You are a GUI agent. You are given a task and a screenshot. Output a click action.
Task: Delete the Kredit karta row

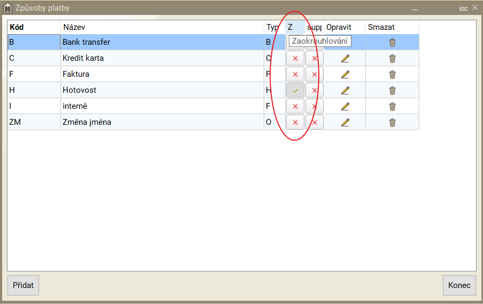click(x=392, y=58)
